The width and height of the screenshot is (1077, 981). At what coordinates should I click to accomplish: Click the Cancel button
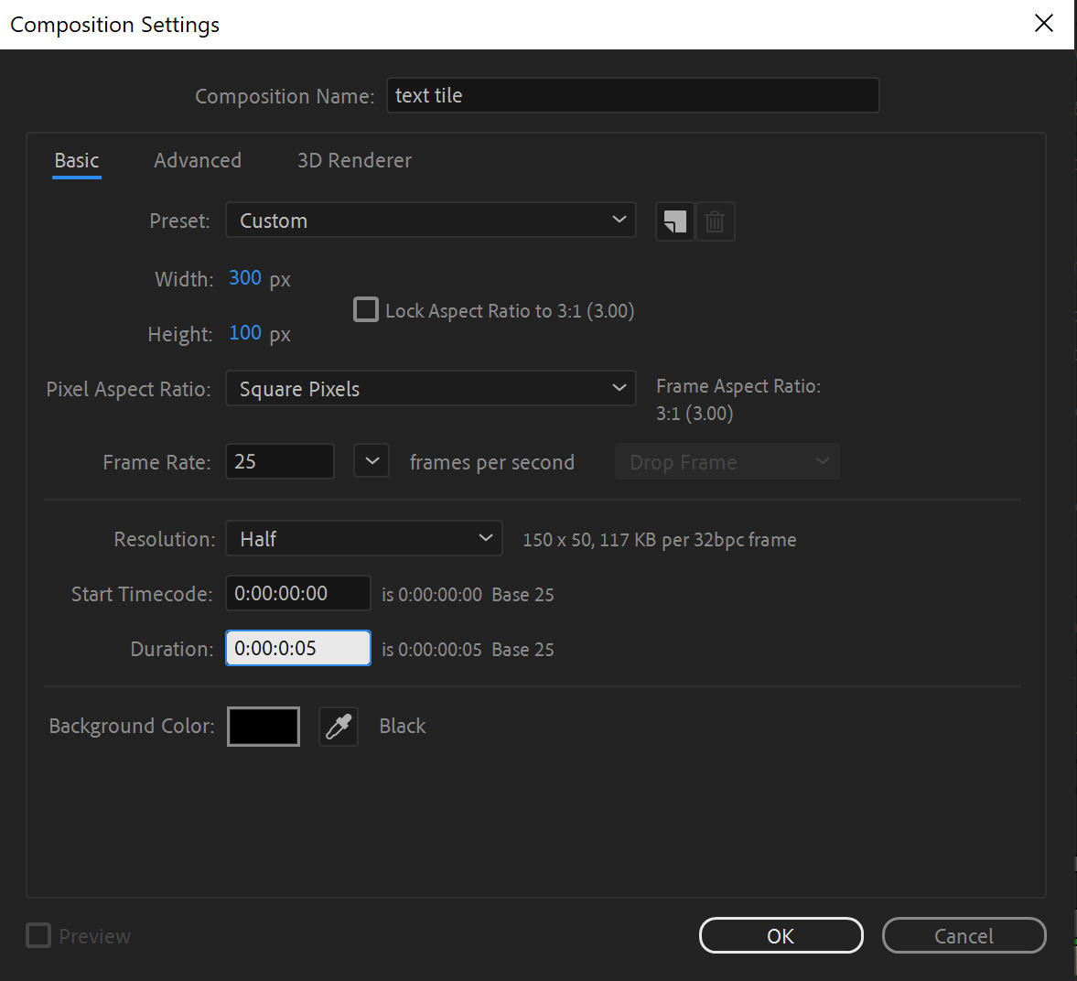click(964, 935)
